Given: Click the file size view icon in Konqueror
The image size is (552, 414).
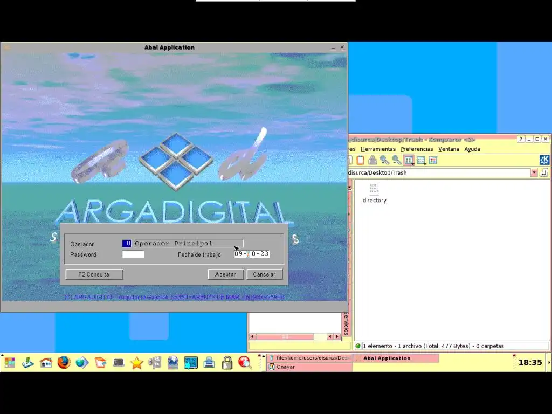Looking at the screenshot, I should (433, 160).
